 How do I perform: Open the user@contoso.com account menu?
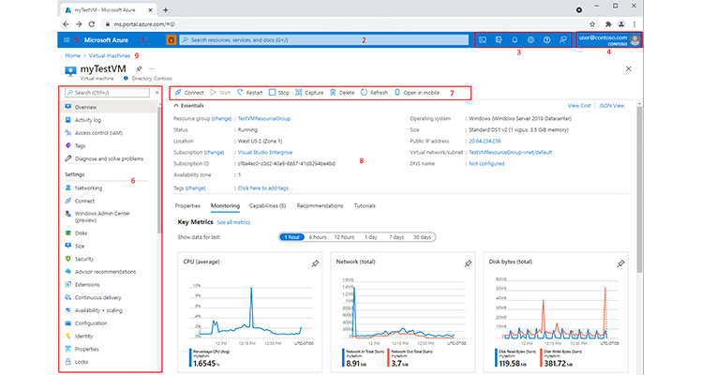(609, 39)
